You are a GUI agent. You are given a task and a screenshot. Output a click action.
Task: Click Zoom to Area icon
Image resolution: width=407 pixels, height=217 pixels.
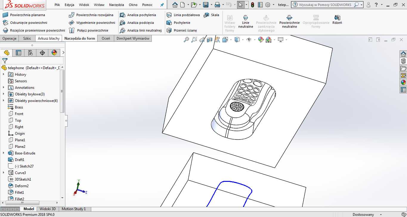(194, 39)
